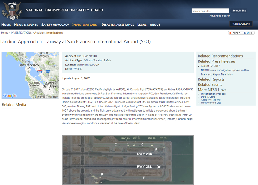Go to Home in the breadcrumb
This screenshot has width=258, height=185.
pos(5,33)
